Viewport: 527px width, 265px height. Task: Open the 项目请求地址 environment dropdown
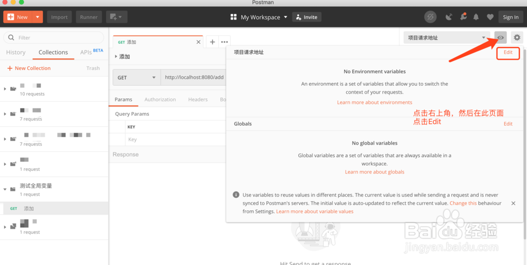pos(447,37)
